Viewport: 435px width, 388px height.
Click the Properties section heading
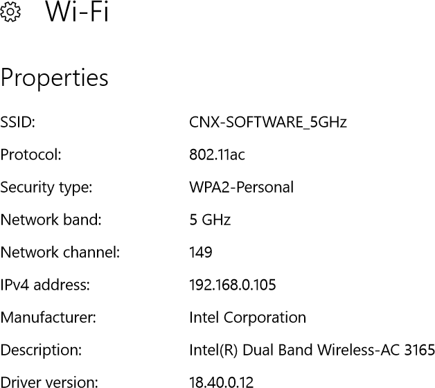54,78
